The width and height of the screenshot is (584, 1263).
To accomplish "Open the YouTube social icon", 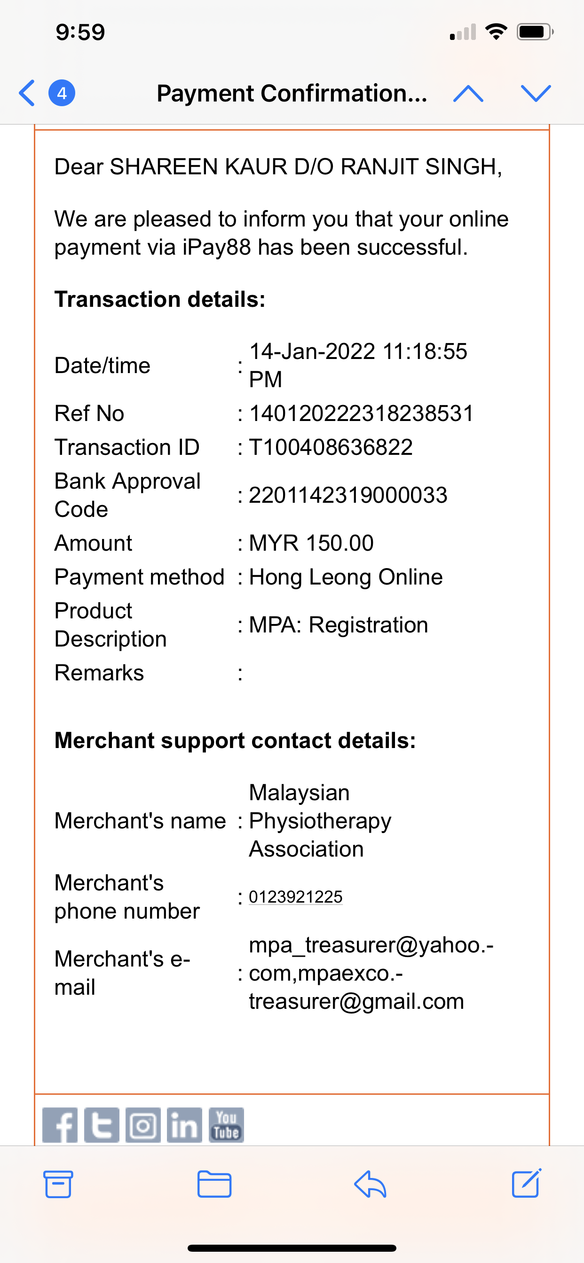I will [226, 1125].
